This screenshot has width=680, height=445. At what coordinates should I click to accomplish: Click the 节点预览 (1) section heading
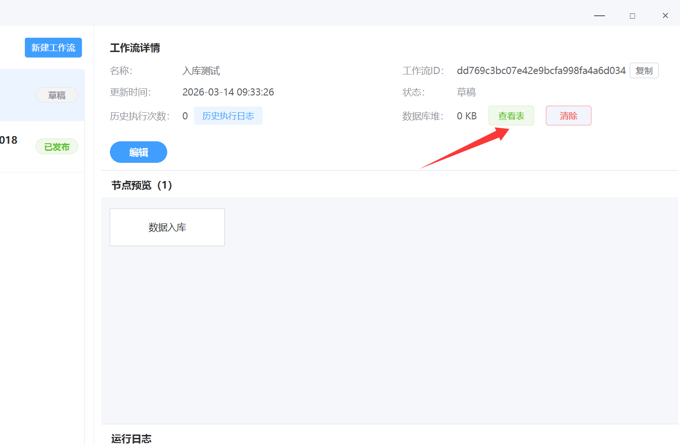pyautogui.click(x=141, y=185)
